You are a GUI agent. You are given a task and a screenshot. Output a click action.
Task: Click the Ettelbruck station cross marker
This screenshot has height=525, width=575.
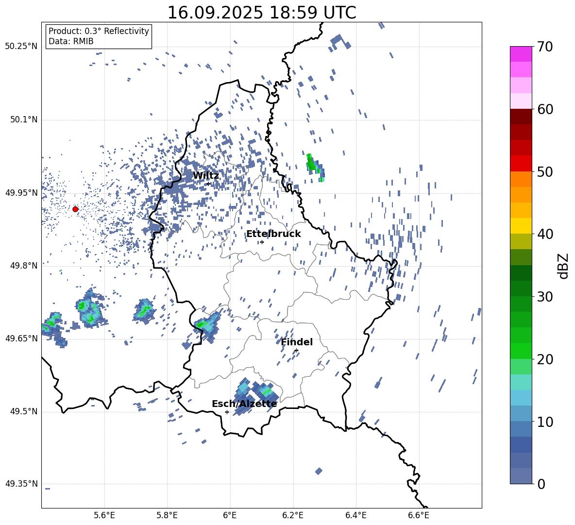click(x=262, y=242)
